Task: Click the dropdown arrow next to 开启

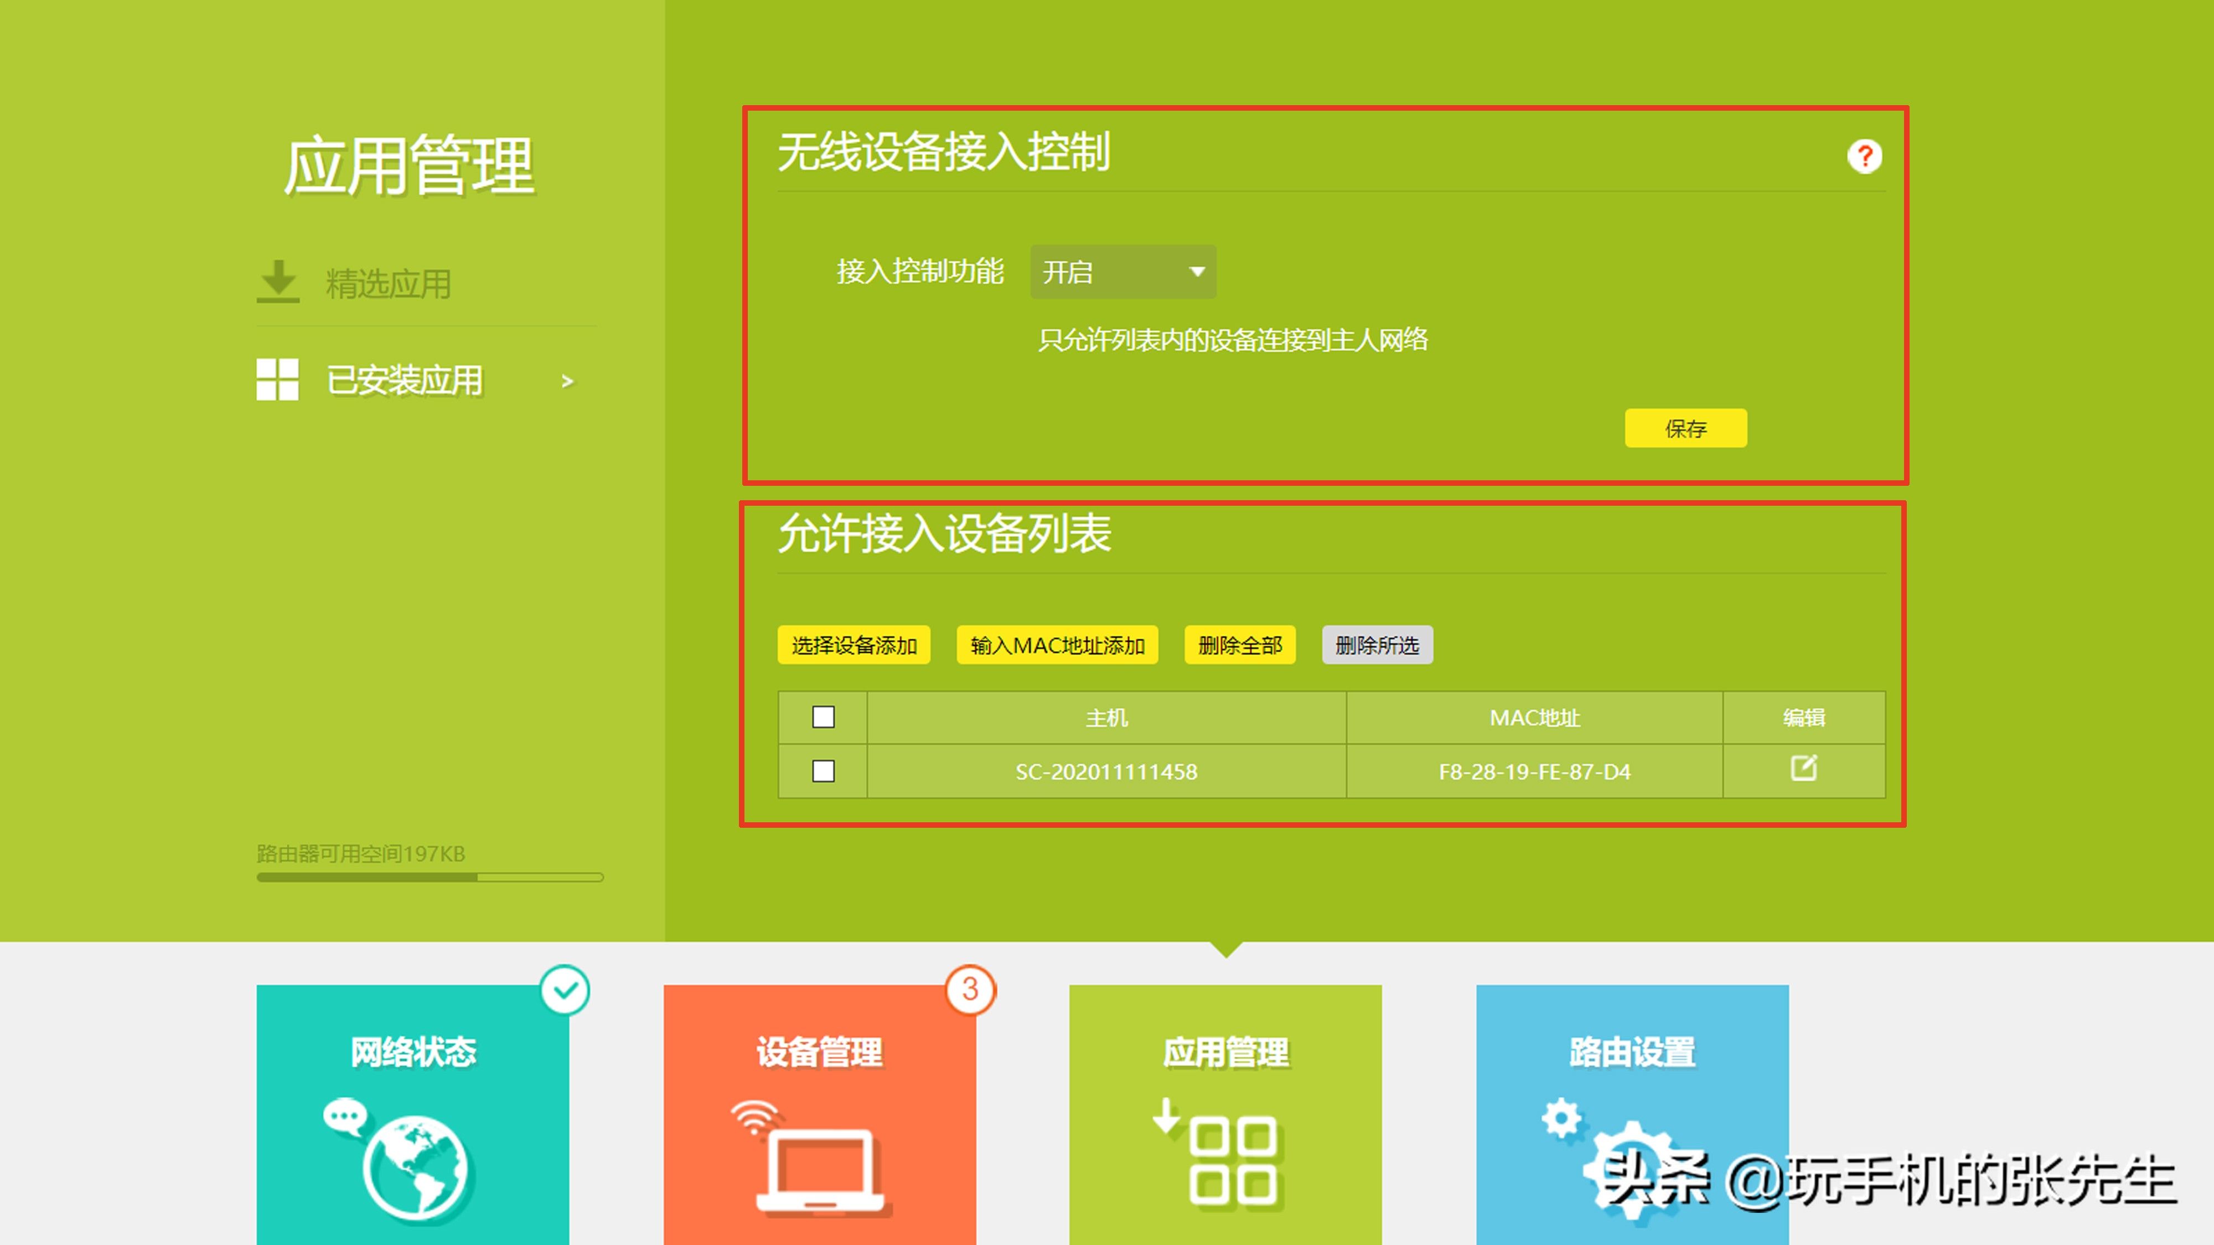Action: click(1196, 272)
